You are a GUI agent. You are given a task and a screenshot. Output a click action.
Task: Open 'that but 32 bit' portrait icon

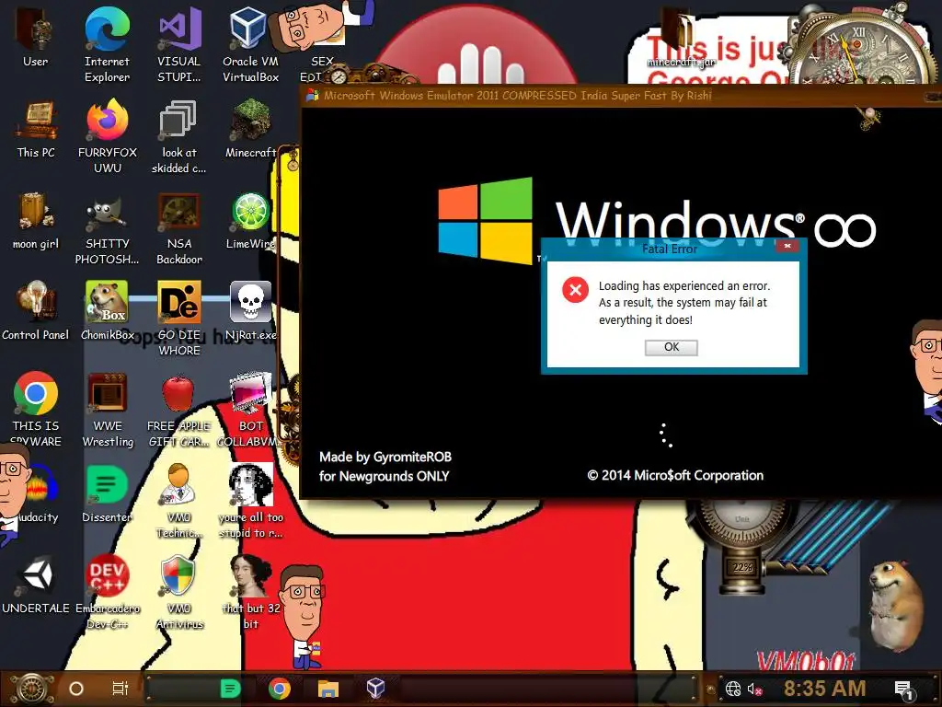(x=250, y=592)
